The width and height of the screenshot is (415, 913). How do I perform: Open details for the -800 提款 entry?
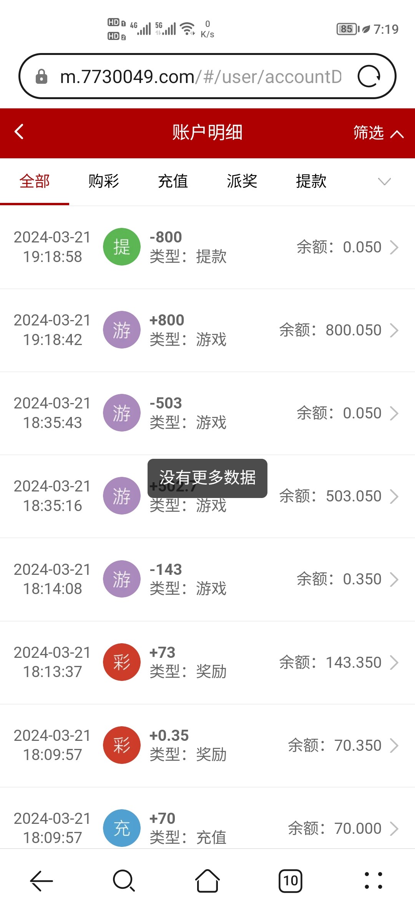point(394,247)
